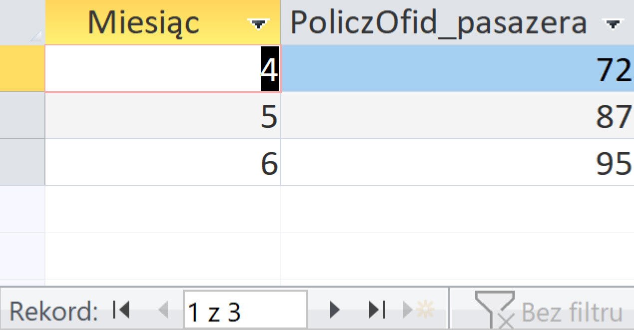Click the current record number box

[245, 311]
